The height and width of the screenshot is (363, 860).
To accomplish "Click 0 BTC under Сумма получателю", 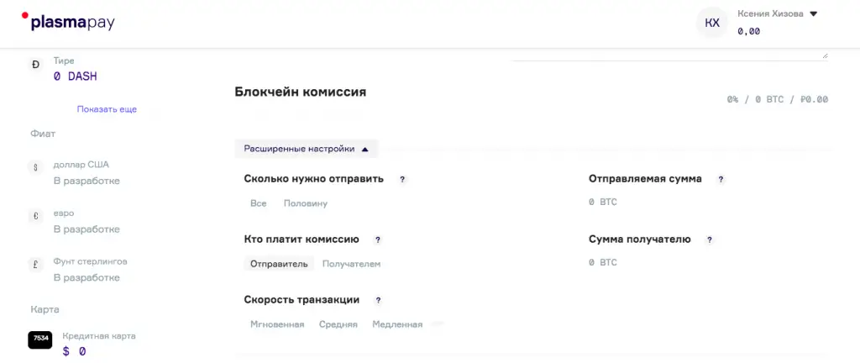I will (603, 263).
